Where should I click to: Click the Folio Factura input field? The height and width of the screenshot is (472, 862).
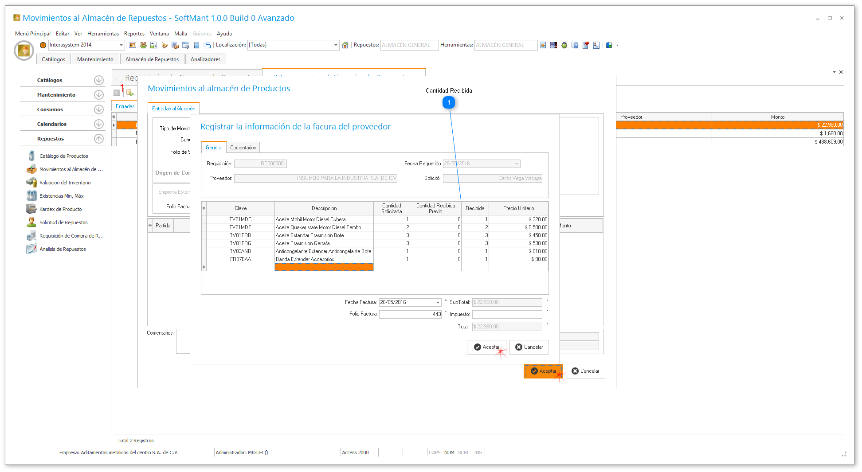410,314
